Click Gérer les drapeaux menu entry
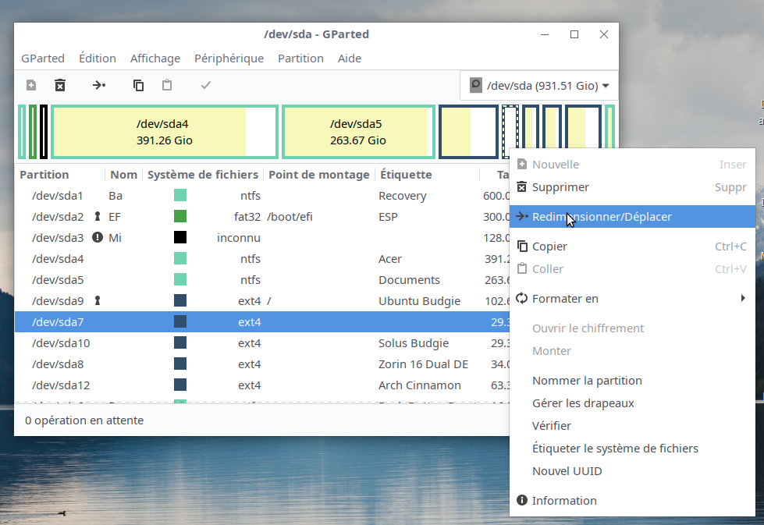Screen dimensions: 764x525 [x=583, y=403]
